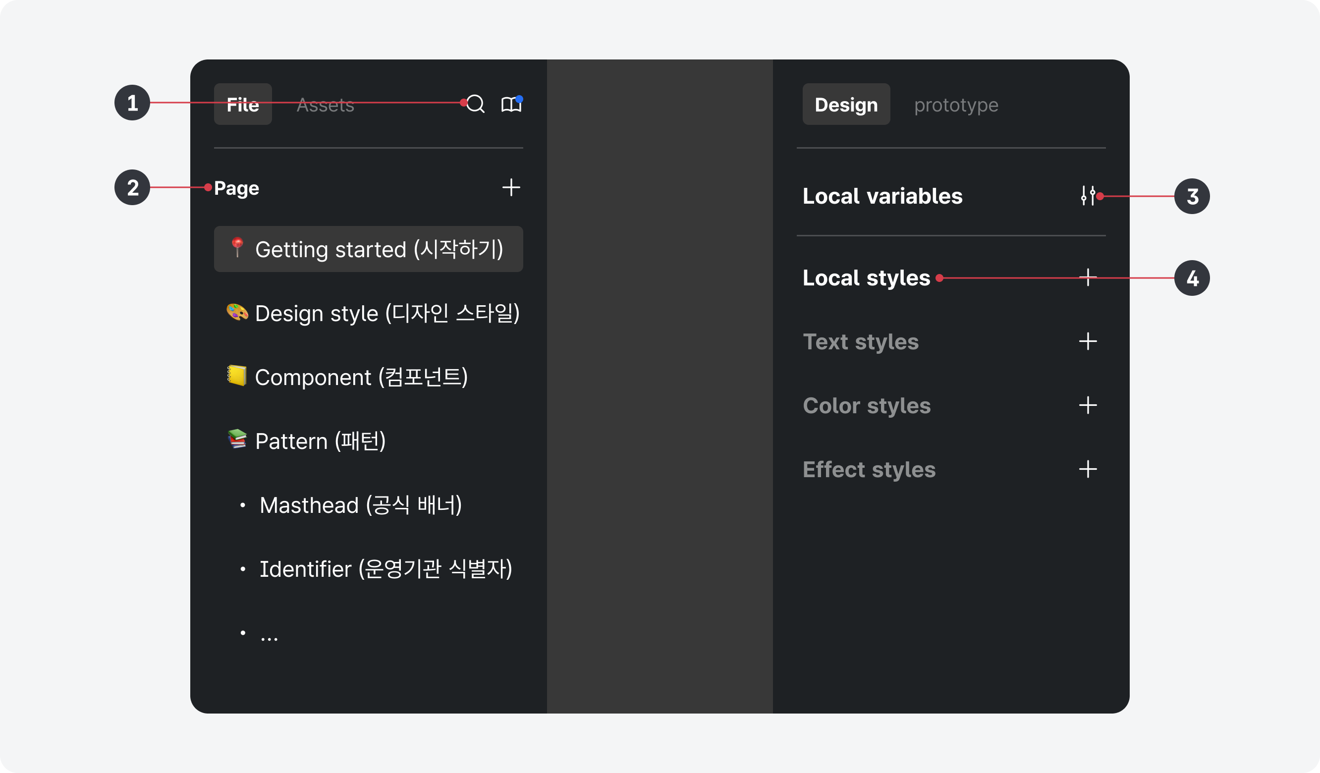
Task: Click the Add new Effect style icon
Action: click(x=1088, y=469)
